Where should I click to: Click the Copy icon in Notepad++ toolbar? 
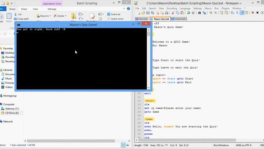(177, 13)
